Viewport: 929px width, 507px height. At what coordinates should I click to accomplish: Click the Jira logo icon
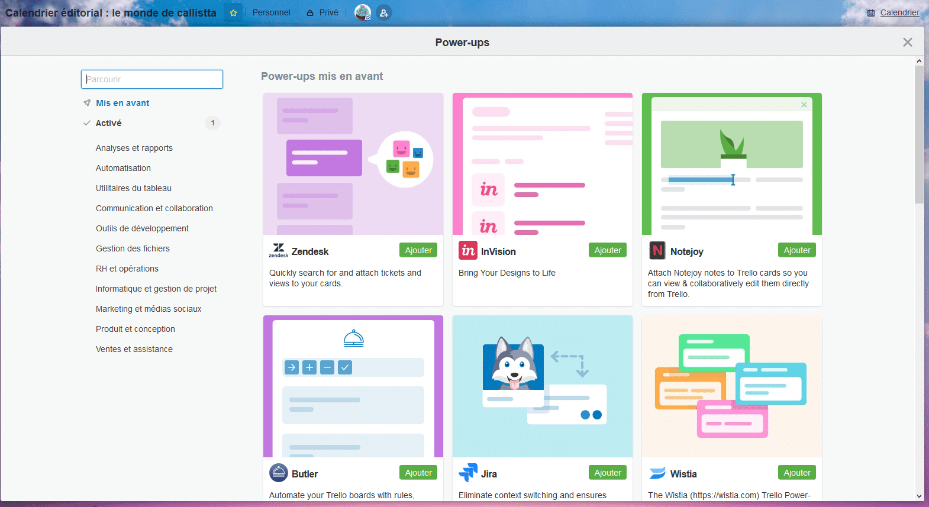[x=468, y=473]
